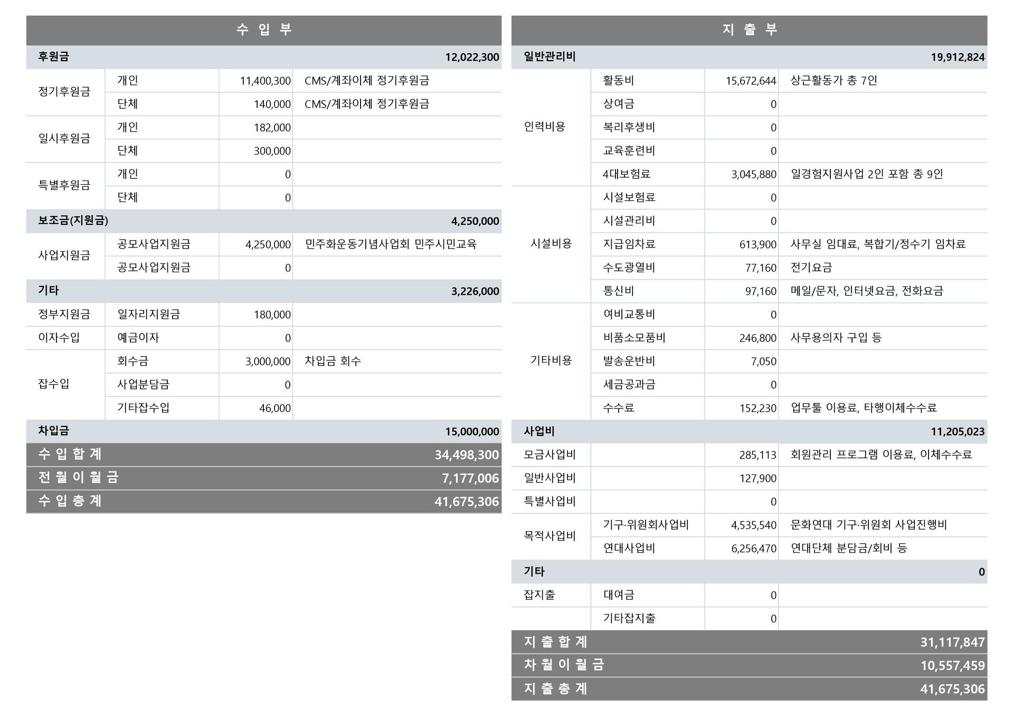This screenshot has width=1013, height=716.
Task: Click the 연대단체 분담금/회비 등 note
Action: coord(848,548)
